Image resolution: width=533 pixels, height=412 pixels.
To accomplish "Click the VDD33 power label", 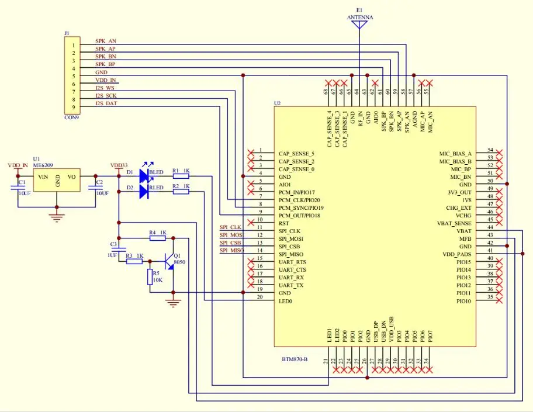I will coord(119,165).
